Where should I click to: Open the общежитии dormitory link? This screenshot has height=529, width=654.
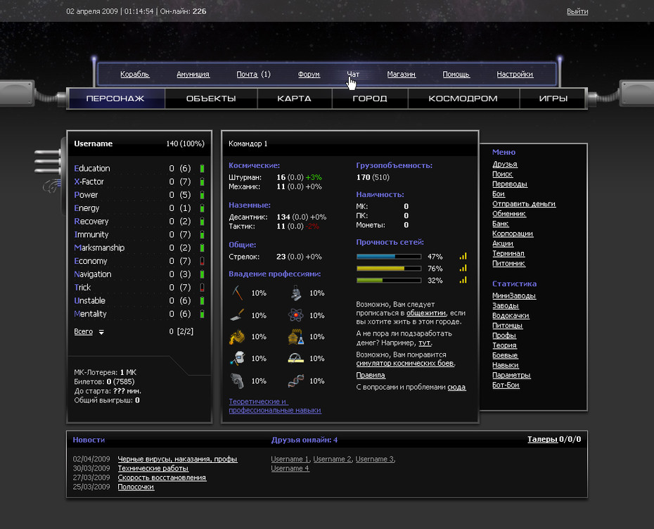pyautogui.click(x=426, y=313)
